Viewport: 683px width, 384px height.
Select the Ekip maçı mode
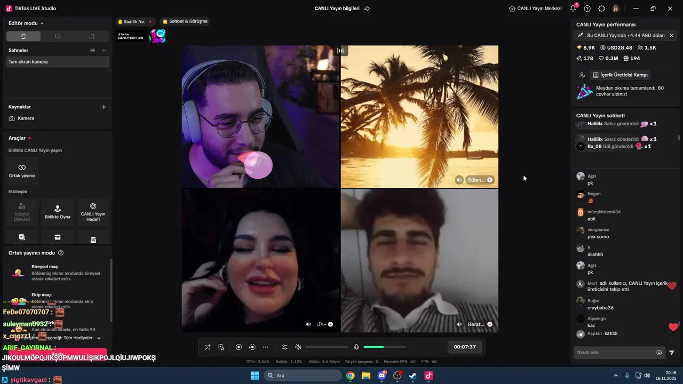click(58, 301)
